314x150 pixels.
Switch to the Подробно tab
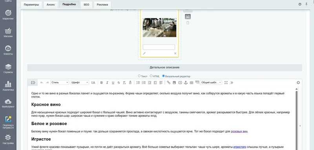(69, 4)
